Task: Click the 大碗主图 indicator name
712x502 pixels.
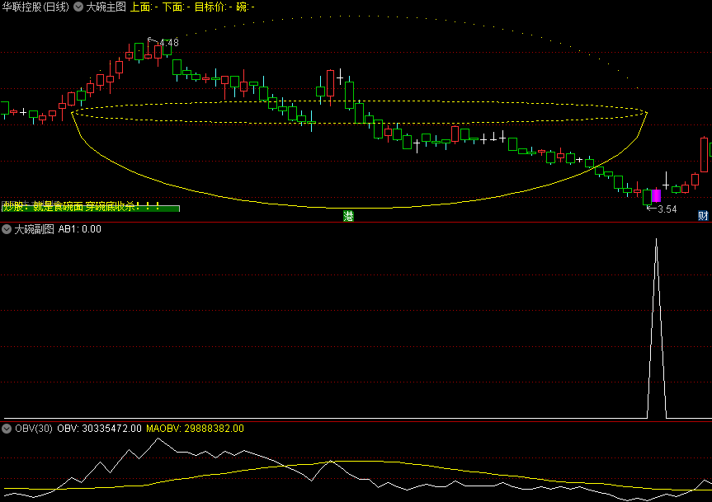Action: (106, 7)
